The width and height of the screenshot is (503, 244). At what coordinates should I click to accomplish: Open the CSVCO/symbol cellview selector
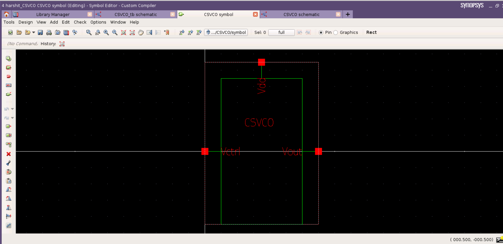(226, 32)
